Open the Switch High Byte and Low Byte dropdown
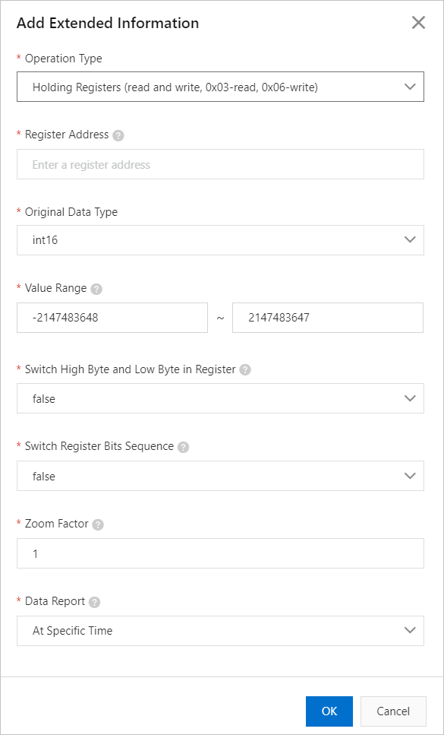 (220, 398)
